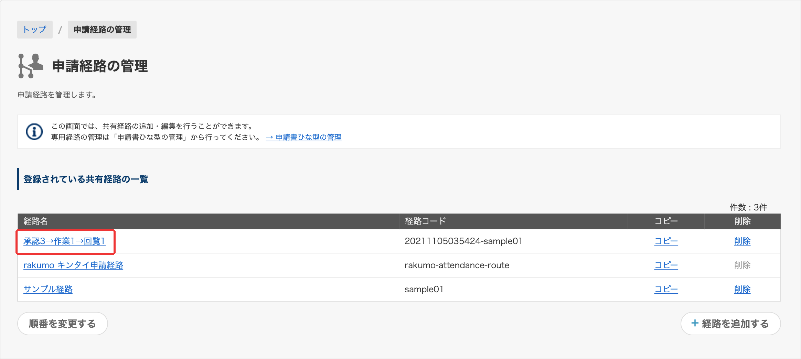Click the blue info icon

34,132
